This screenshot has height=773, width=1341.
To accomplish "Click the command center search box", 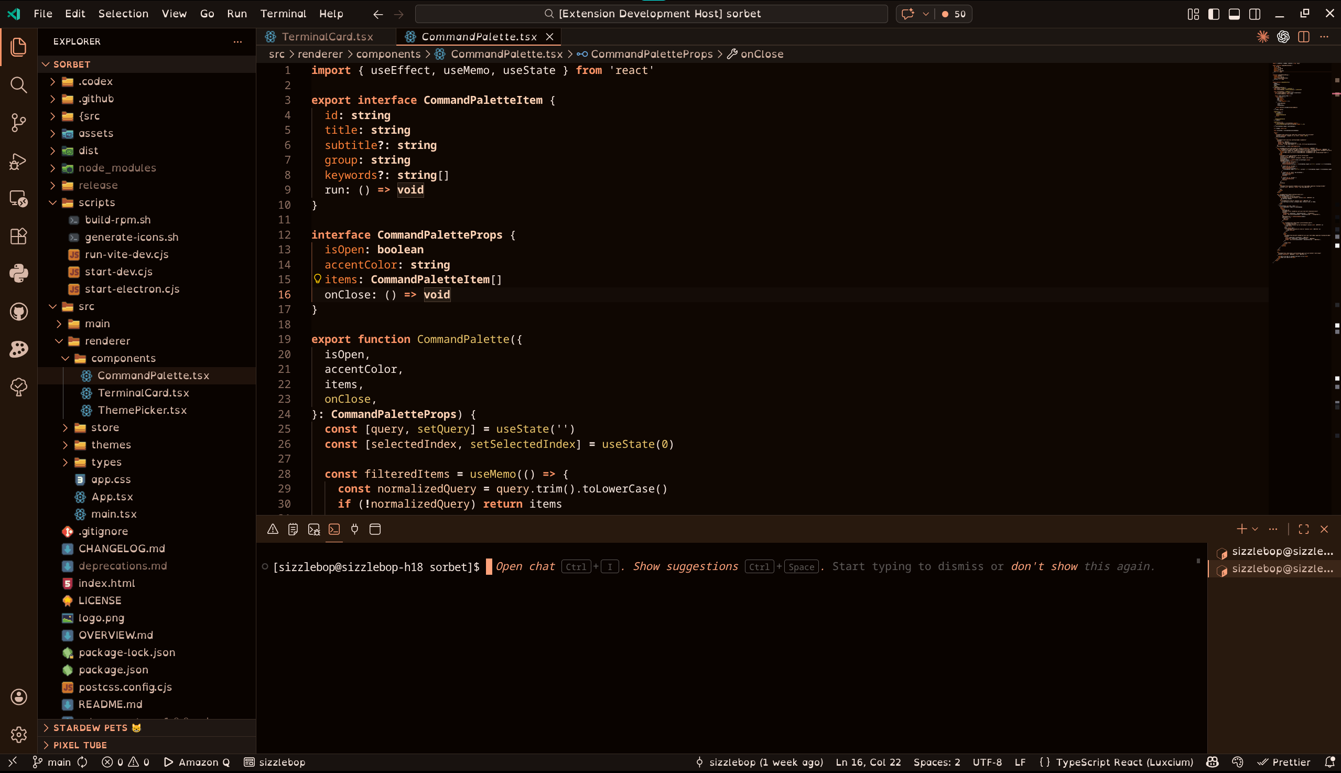I will 651,14.
